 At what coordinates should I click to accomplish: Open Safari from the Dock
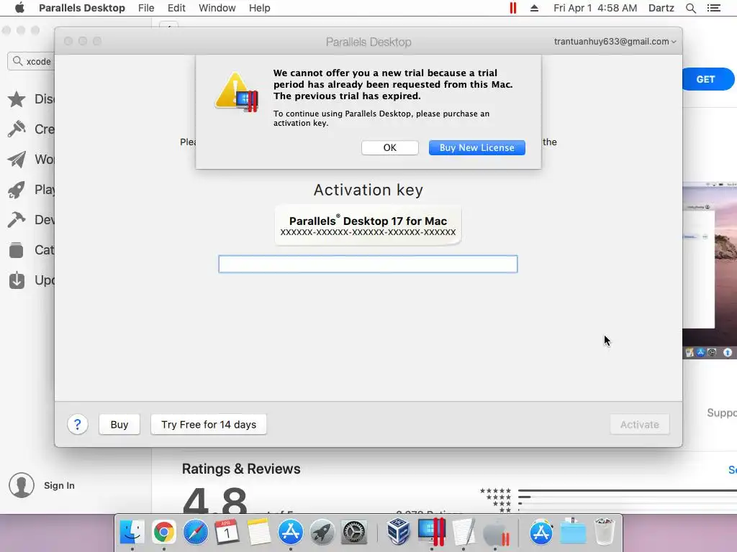click(196, 532)
